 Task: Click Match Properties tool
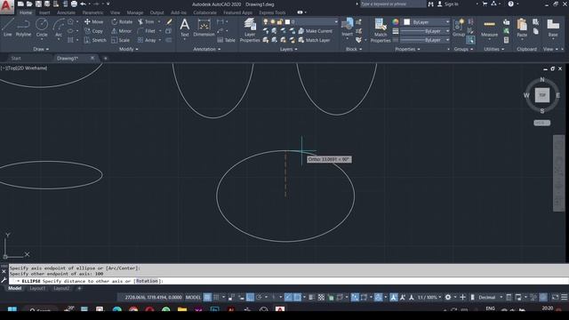point(381,30)
